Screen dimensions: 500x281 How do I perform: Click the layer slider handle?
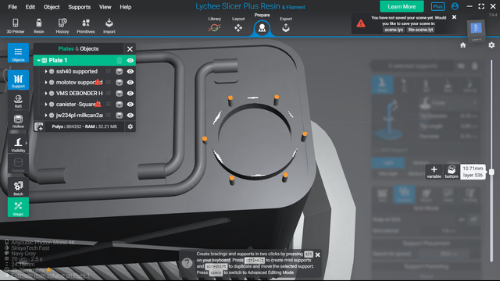pos(491,172)
